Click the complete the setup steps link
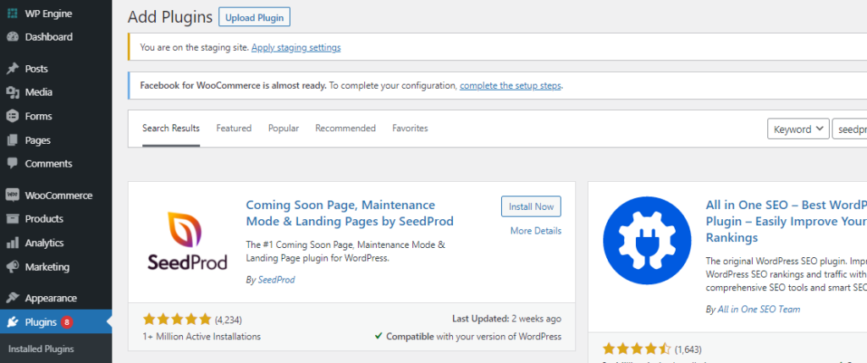 click(x=511, y=85)
